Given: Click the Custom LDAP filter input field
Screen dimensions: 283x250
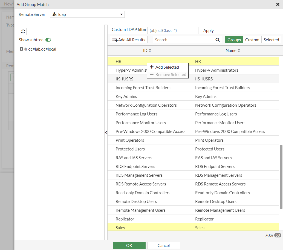Looking at the screenshot, I should point(173,30).
